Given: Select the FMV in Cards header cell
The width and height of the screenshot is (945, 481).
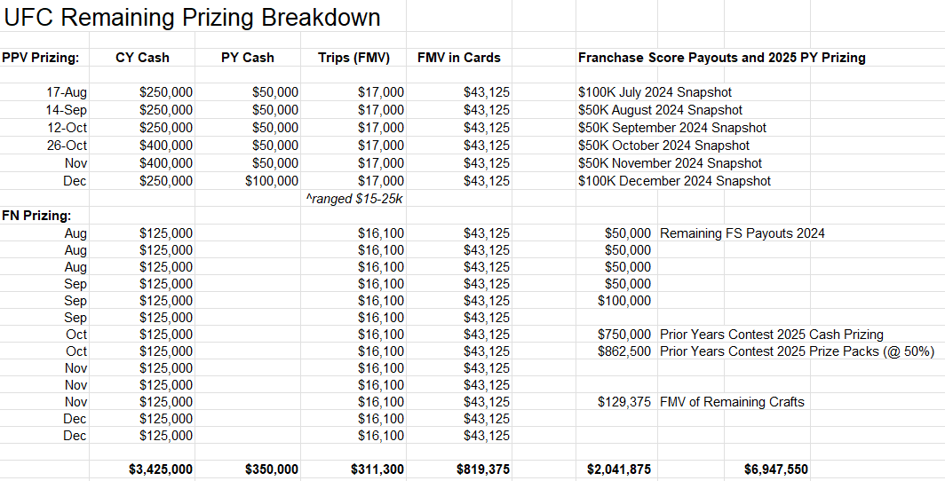Looking at the screenshot, I should click(x=459, y=58).
